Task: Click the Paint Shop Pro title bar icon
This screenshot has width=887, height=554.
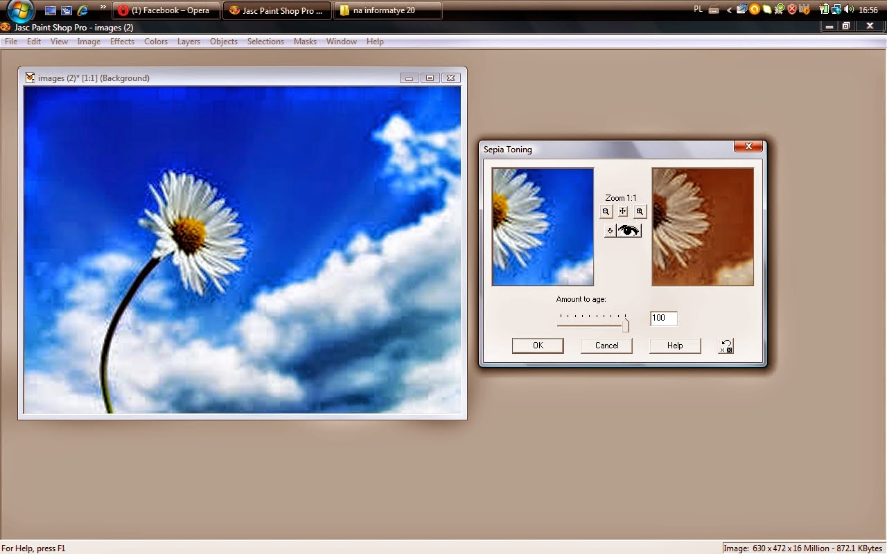Action: [x=6, y=27]
